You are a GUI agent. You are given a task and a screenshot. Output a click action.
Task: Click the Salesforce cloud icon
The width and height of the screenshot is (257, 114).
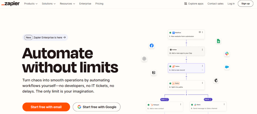coord(227,67)
